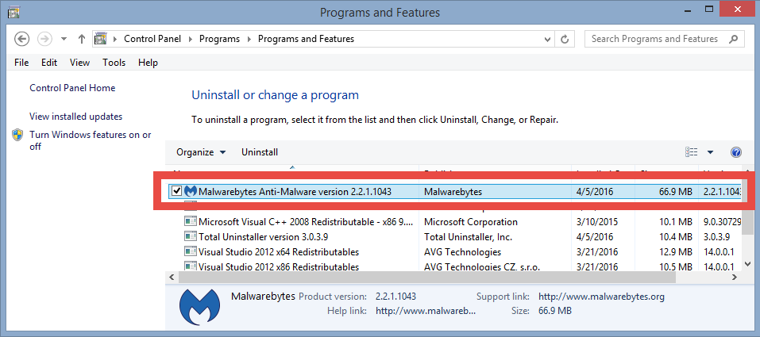Click Total Uninstaller, Inc. publisher cell
Viewport: 760px width, 337px height.
point(468,237)
